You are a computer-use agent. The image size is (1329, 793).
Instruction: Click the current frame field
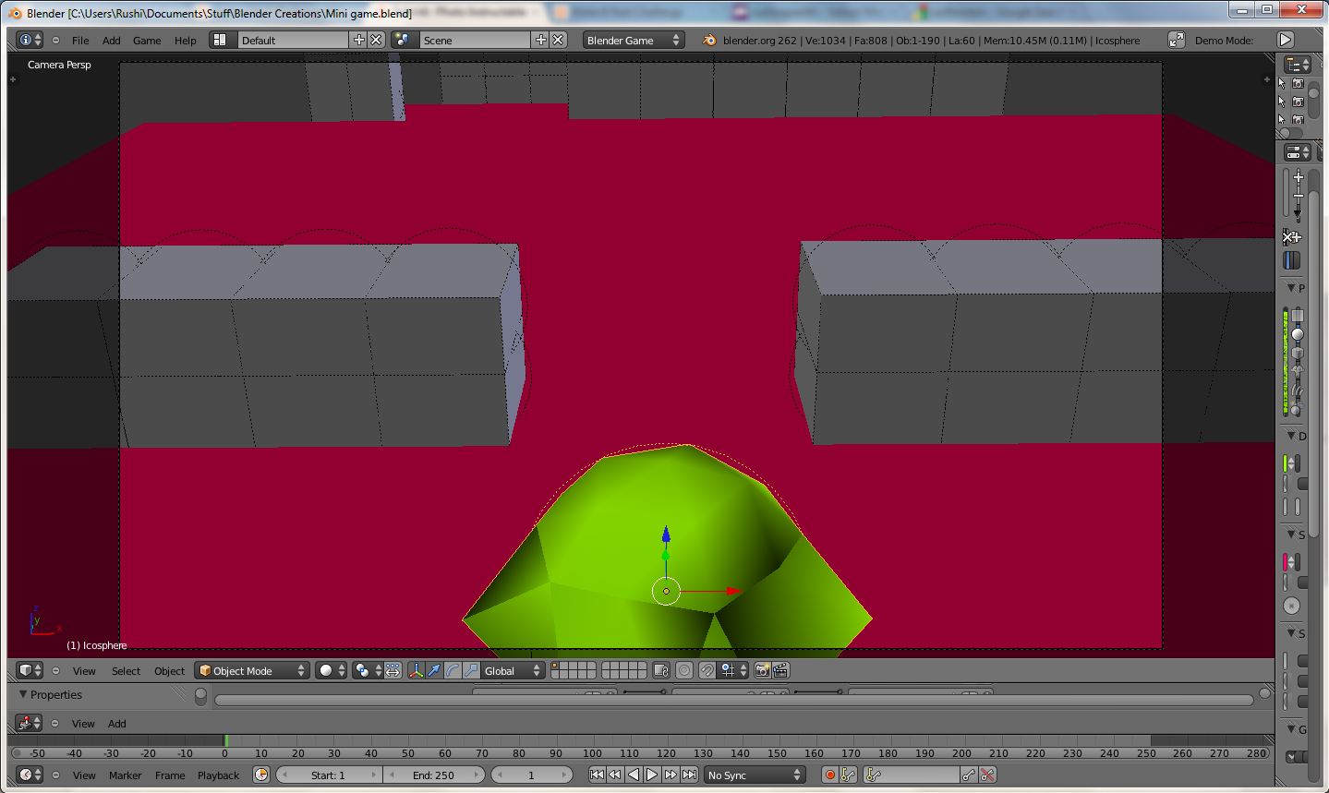531,775
